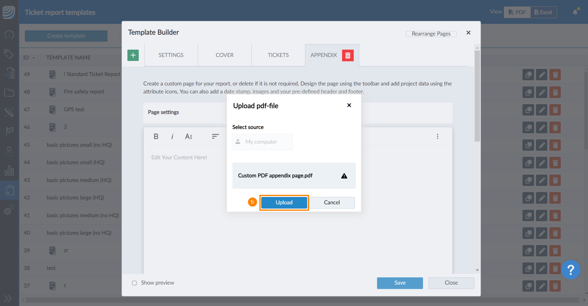Edit the Standard Ticket Report template
588x306 pixels.
(541, 74)
